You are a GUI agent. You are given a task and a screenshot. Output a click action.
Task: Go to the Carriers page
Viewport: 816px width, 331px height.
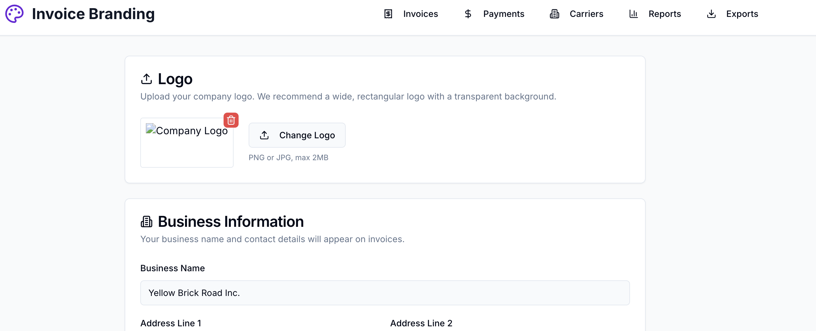[586, 14]
